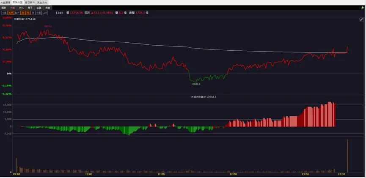Open the 資金流向 tab

point(42,3)
